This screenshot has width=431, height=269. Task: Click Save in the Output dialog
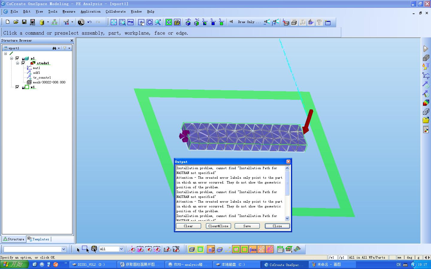[x=247, y=226]
